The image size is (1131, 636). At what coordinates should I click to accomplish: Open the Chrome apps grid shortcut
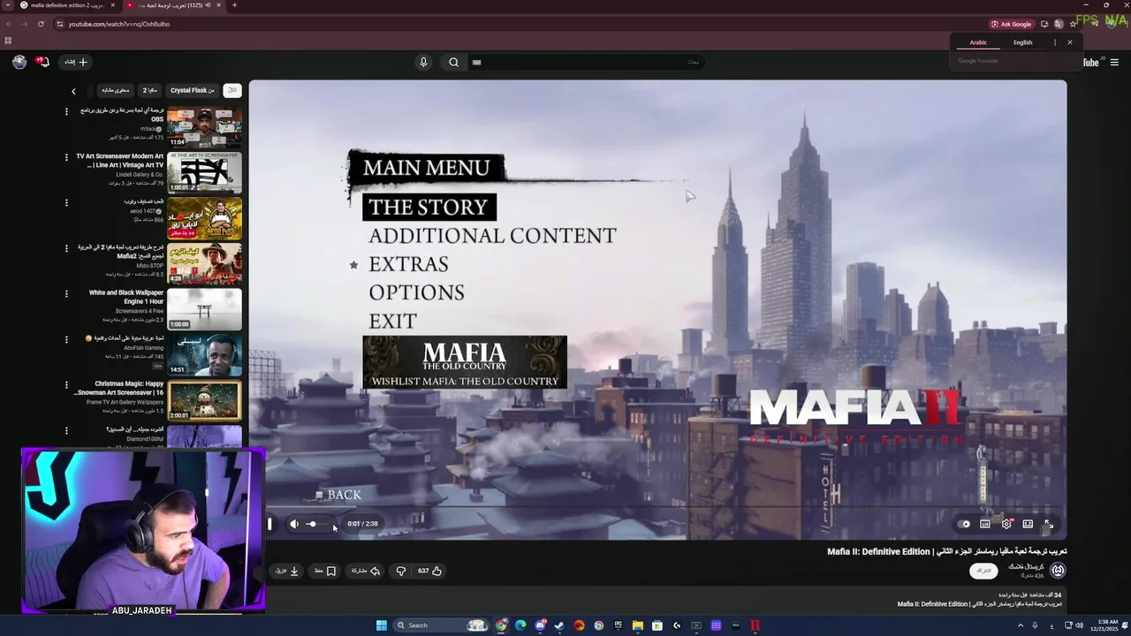tap(8, 41)
